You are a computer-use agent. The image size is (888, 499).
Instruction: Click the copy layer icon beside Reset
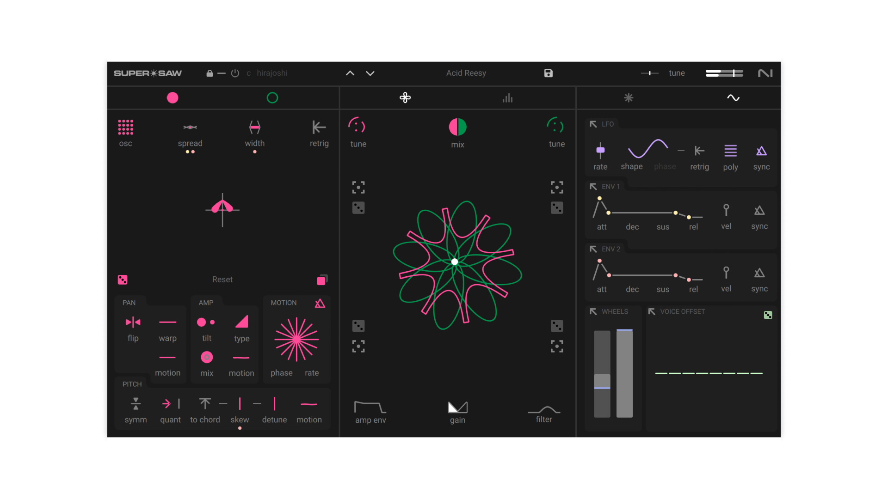tap(322, 280)
